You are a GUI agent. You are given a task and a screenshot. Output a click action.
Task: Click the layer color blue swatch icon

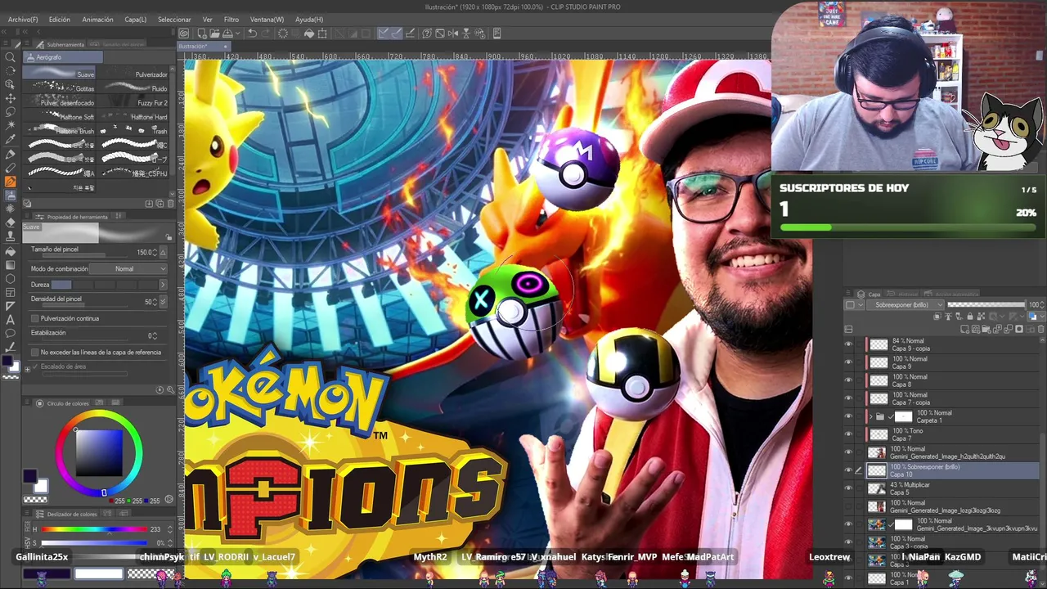click(1032, 317)
